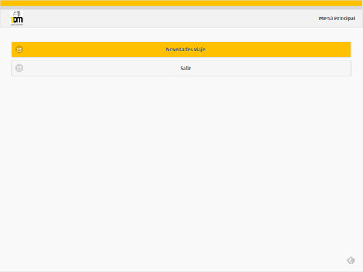
Task: Click the yellow strip atop the page
Action: coord(181,3)
